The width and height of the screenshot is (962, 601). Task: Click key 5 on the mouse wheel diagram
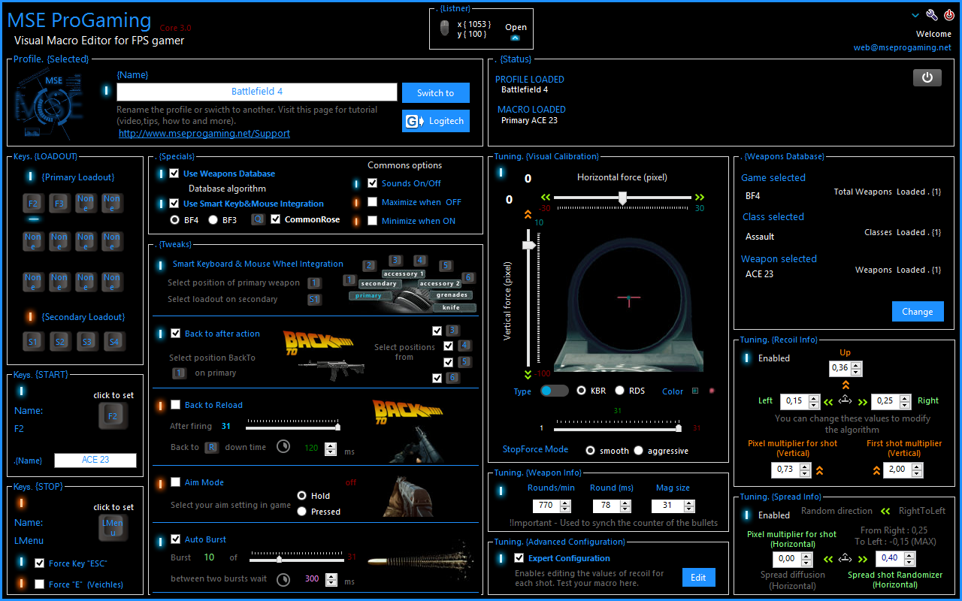(x=446, y=265)
